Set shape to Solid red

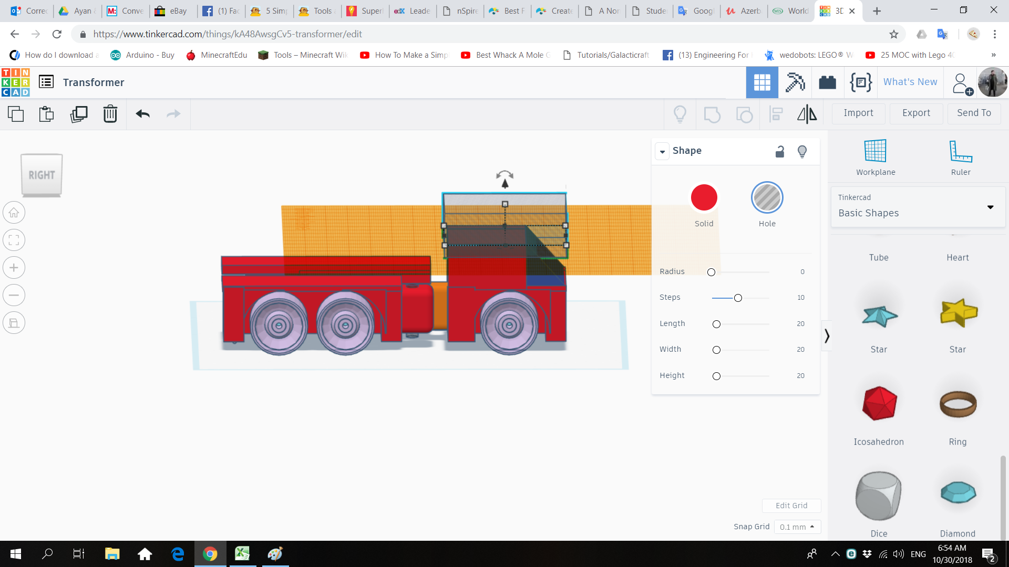704,198
